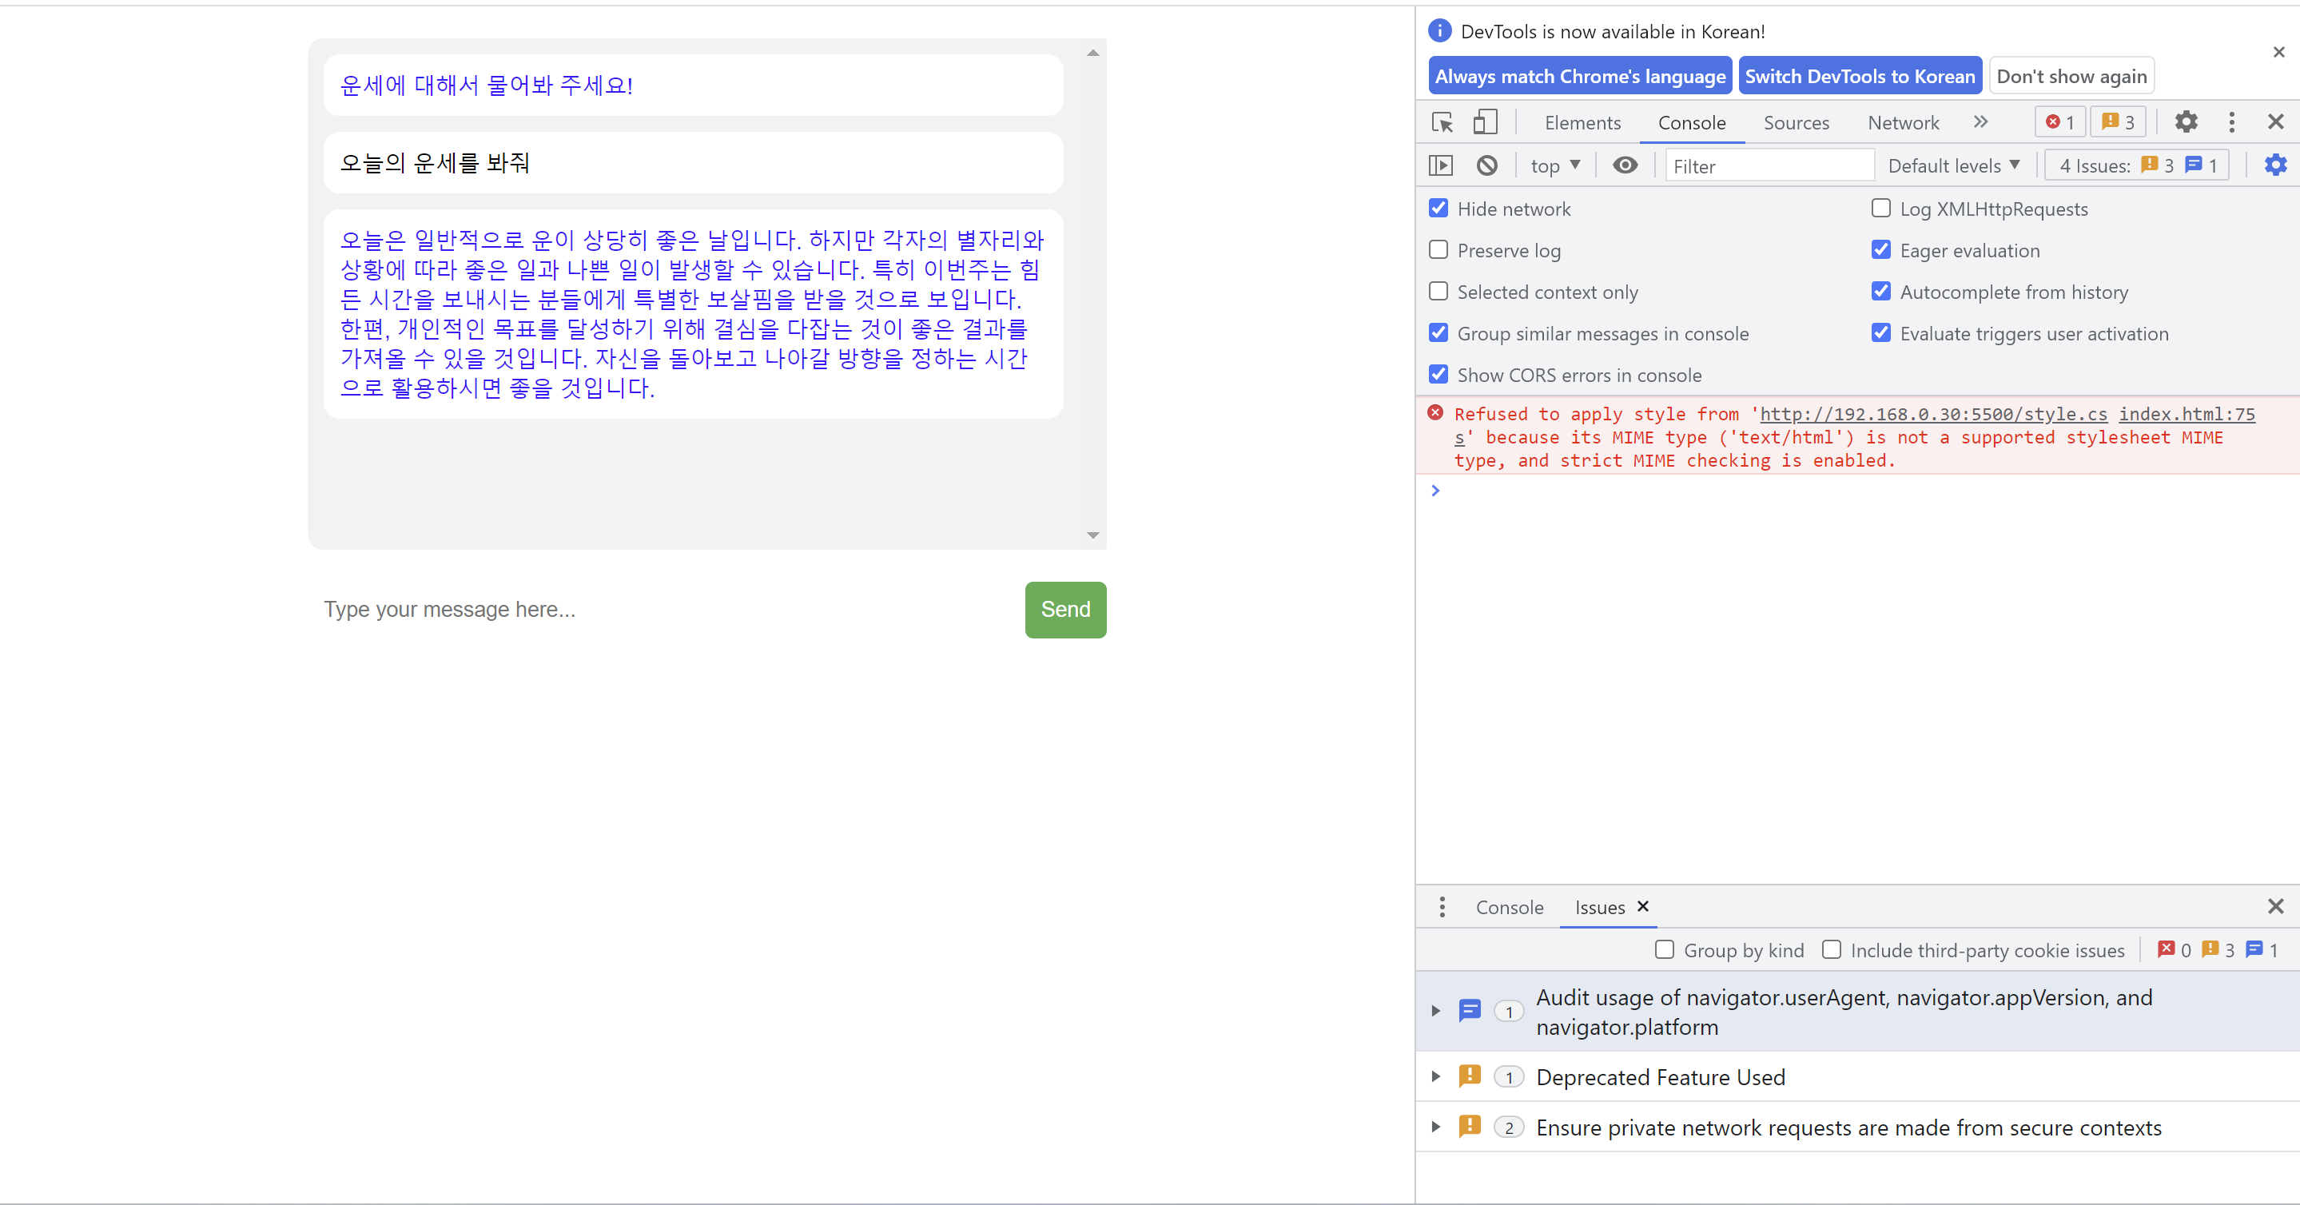Click the blue console settings gear
The height and width of the screenshot is (1205, 2300).
[x=2275, y=165]
